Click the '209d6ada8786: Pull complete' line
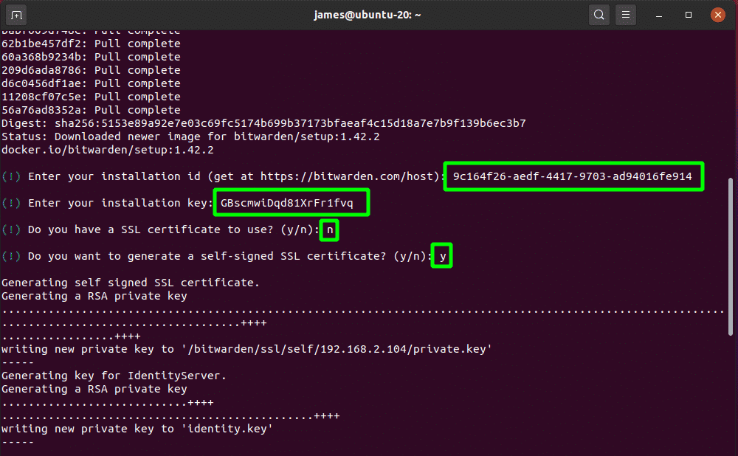 point(91,70)
